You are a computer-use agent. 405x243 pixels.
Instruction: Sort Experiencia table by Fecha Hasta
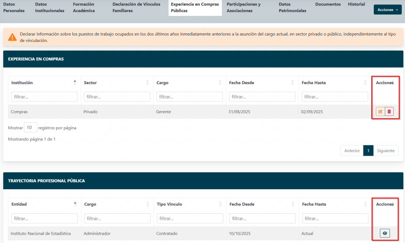pyautogui.click(x=365, y=83)
